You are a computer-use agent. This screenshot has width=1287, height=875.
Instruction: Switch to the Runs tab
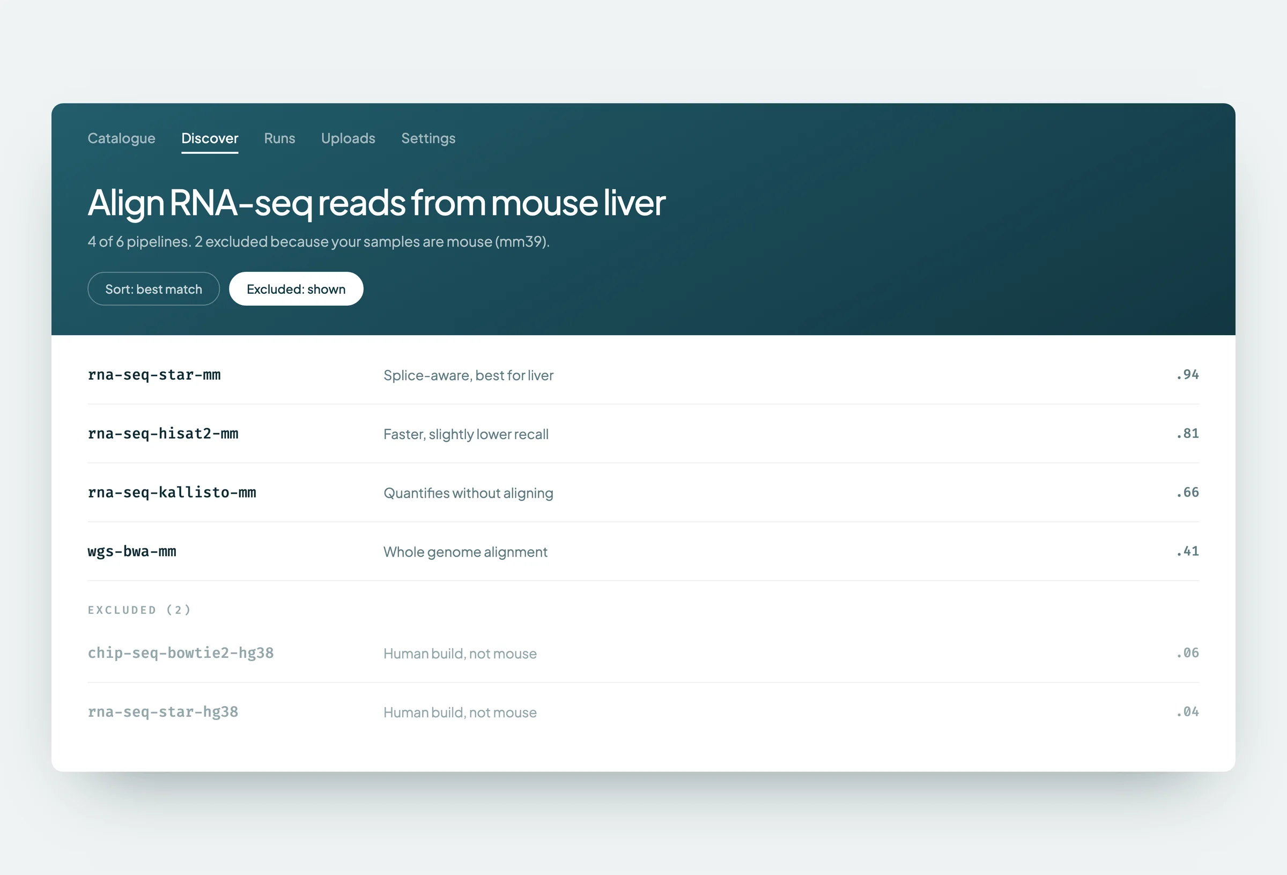(280, 138)
